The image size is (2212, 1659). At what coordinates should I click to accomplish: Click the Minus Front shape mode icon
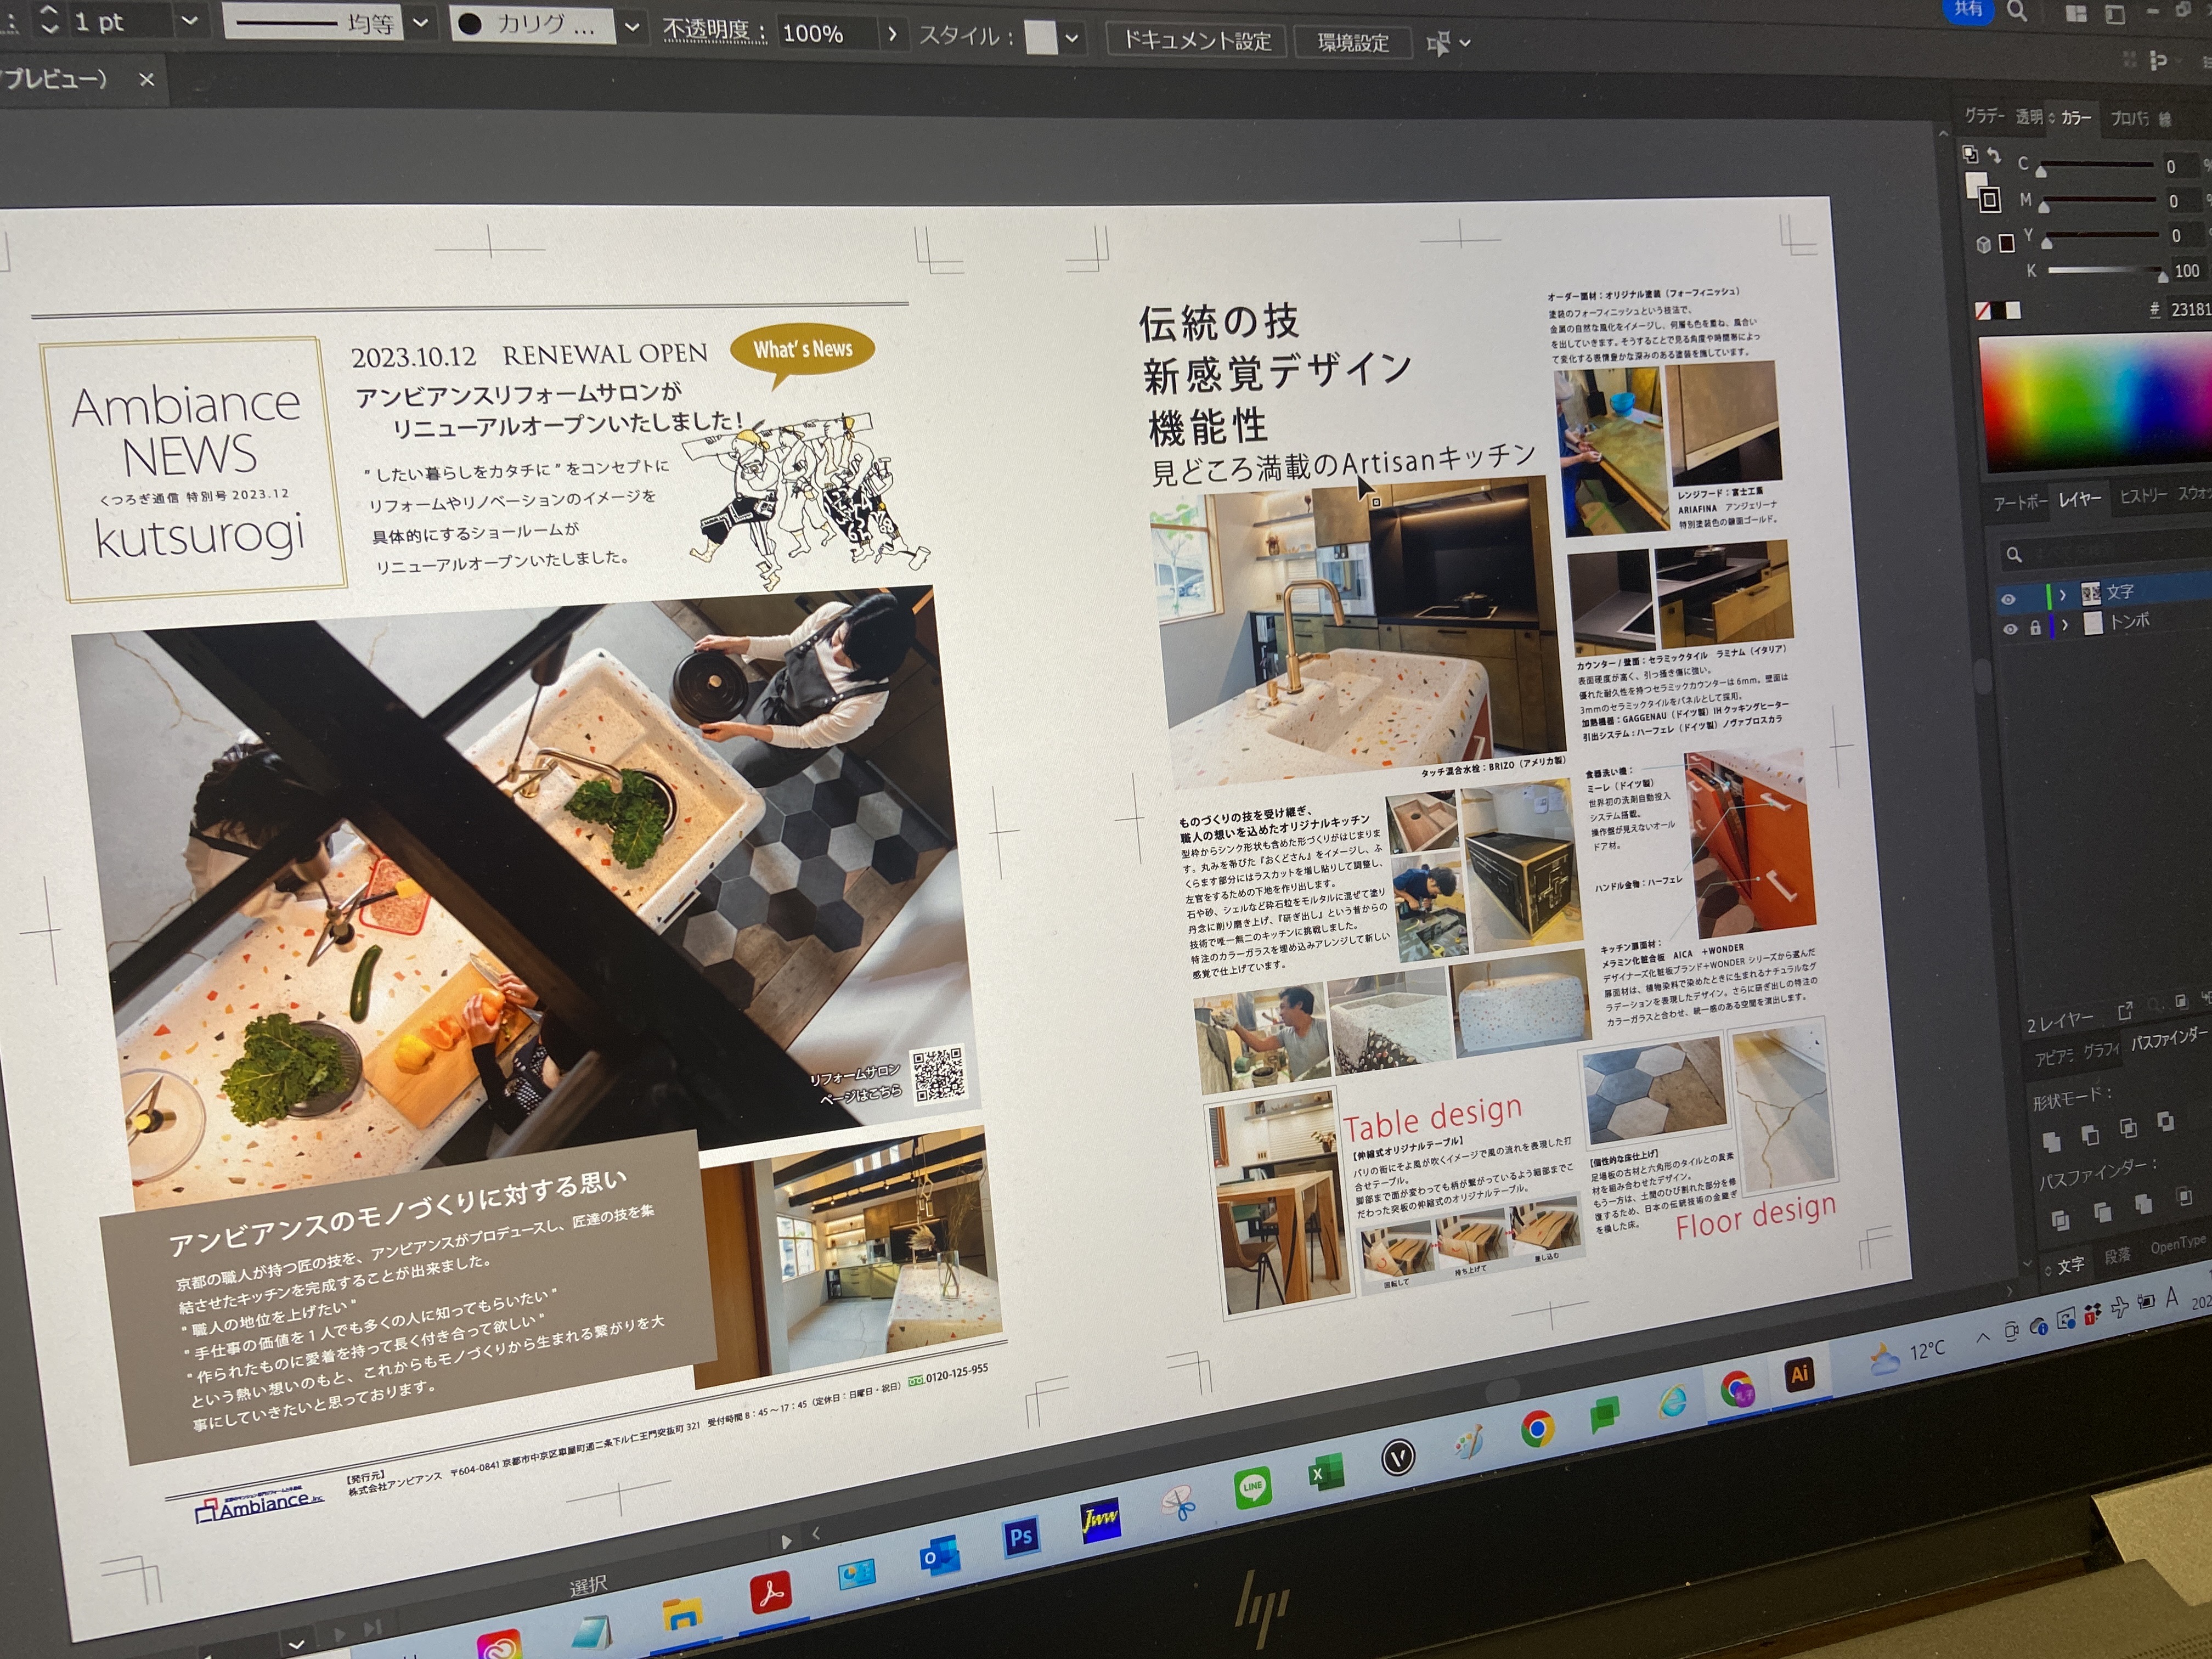[x=2090, y=1134]
